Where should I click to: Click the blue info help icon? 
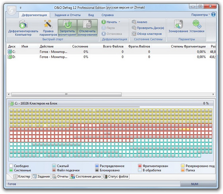tap(213, 14)
